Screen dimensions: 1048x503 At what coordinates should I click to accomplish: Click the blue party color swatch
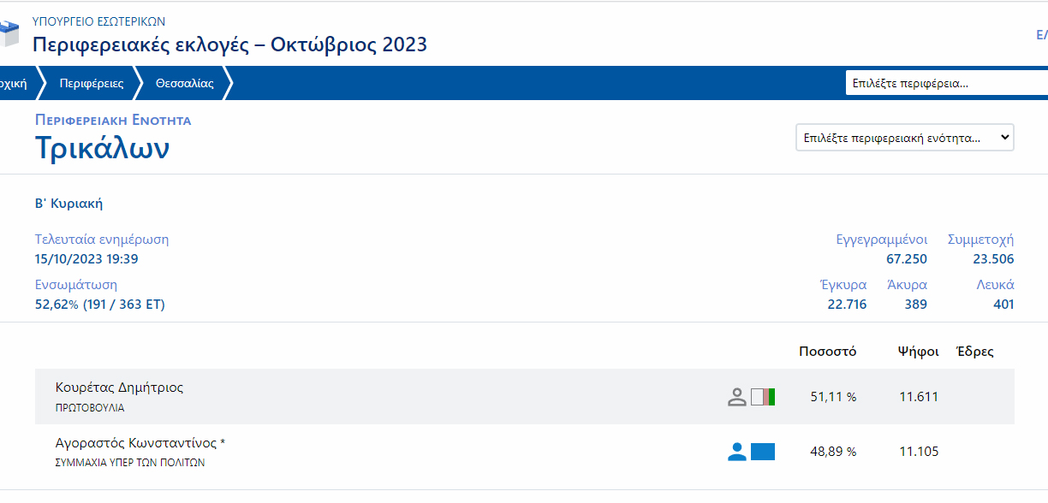tap(763, 452)
